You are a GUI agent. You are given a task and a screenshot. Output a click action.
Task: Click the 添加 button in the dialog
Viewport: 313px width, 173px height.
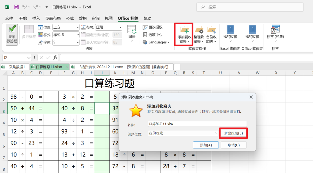206,145
